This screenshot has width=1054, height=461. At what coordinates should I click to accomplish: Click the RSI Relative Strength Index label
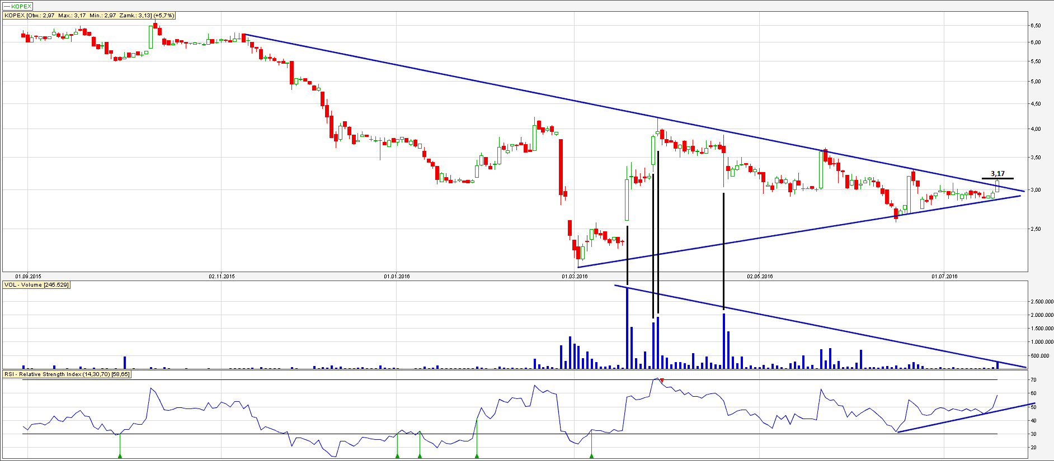pos(67,374)
